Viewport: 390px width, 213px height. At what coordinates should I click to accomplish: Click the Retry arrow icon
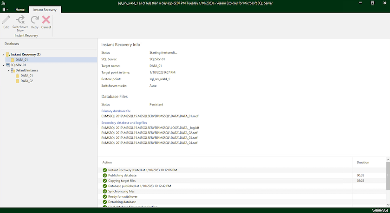pyautogui.click(x=35, y=20)
